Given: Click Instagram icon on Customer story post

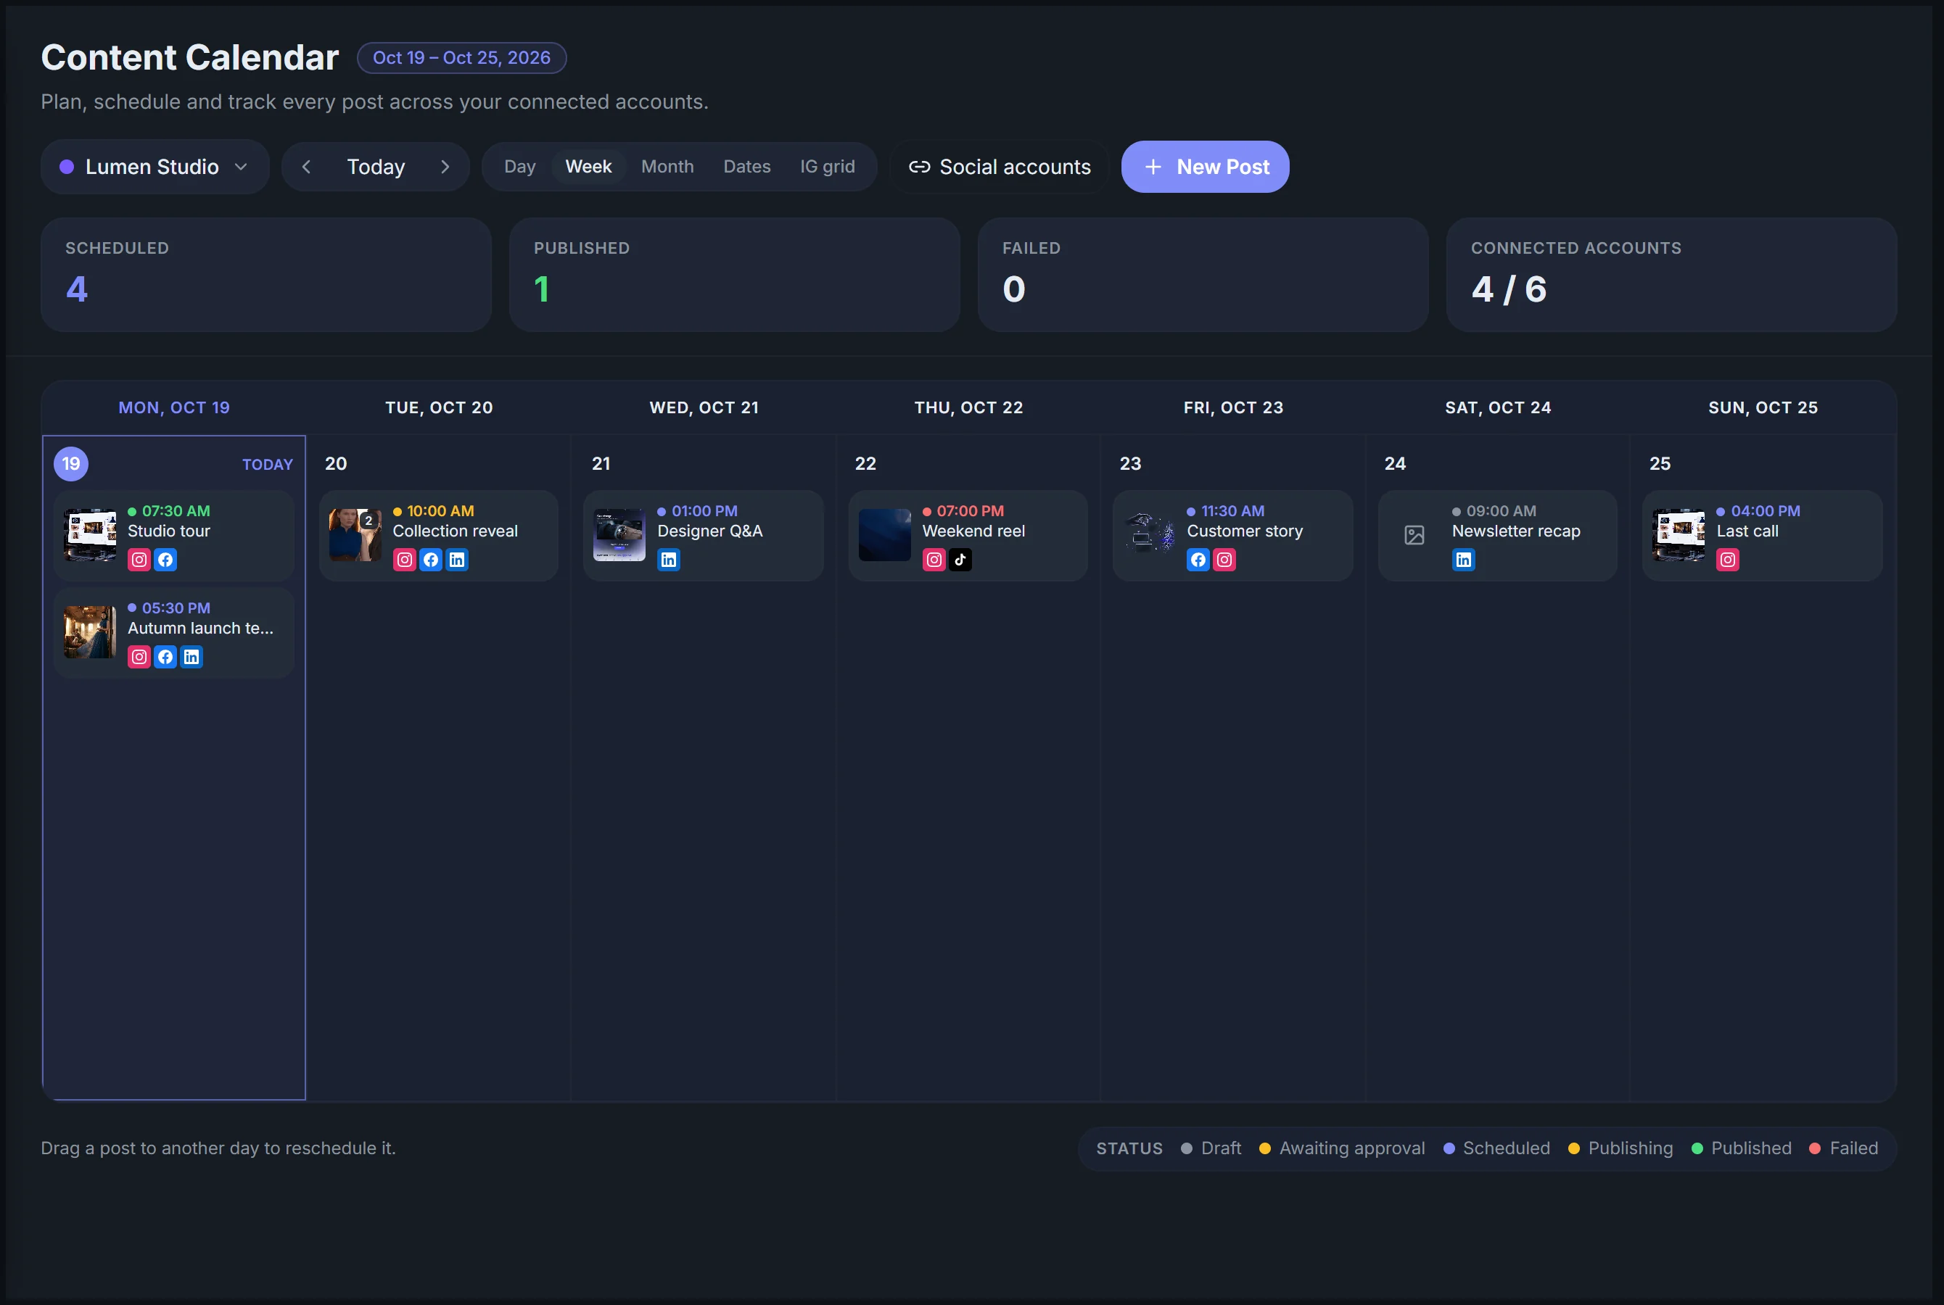Looking at the screenshot, I should 1224,560.
